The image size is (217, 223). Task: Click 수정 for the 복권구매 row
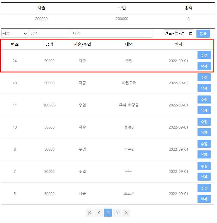[x=204, y=77]
